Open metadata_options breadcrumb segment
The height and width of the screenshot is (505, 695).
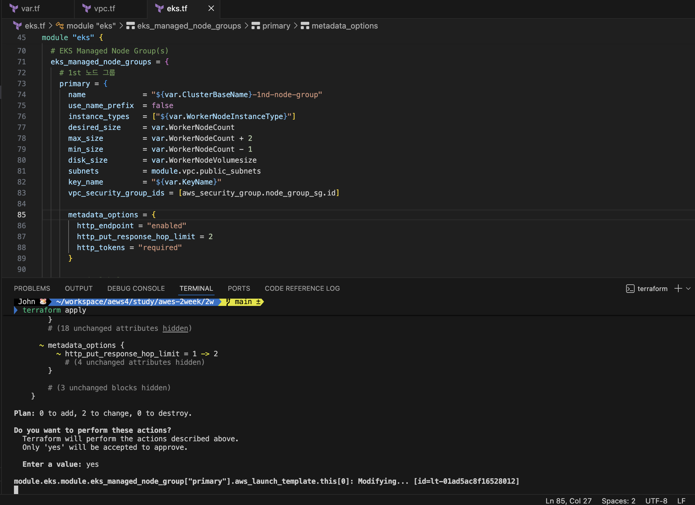point(344,26)
